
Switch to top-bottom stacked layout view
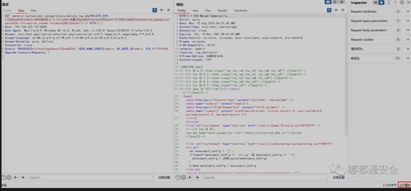[x=335, y=2]
